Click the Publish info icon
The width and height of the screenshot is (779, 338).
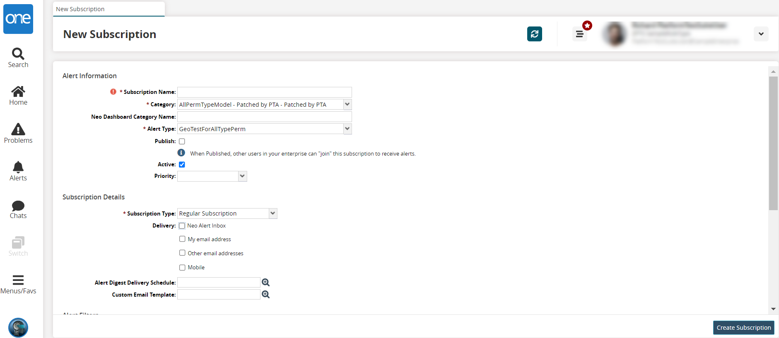181,153
